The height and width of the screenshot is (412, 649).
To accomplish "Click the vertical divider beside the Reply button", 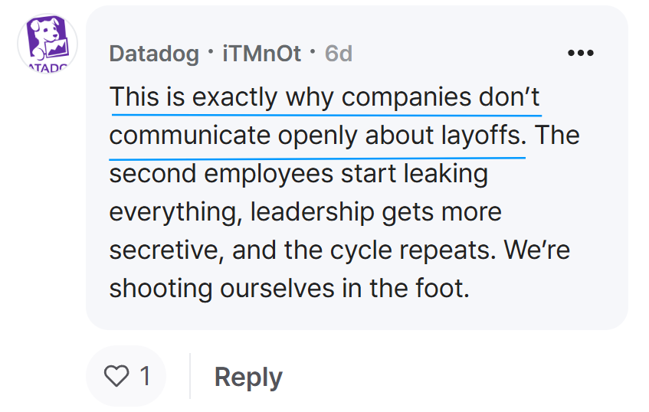I will 190,376.
